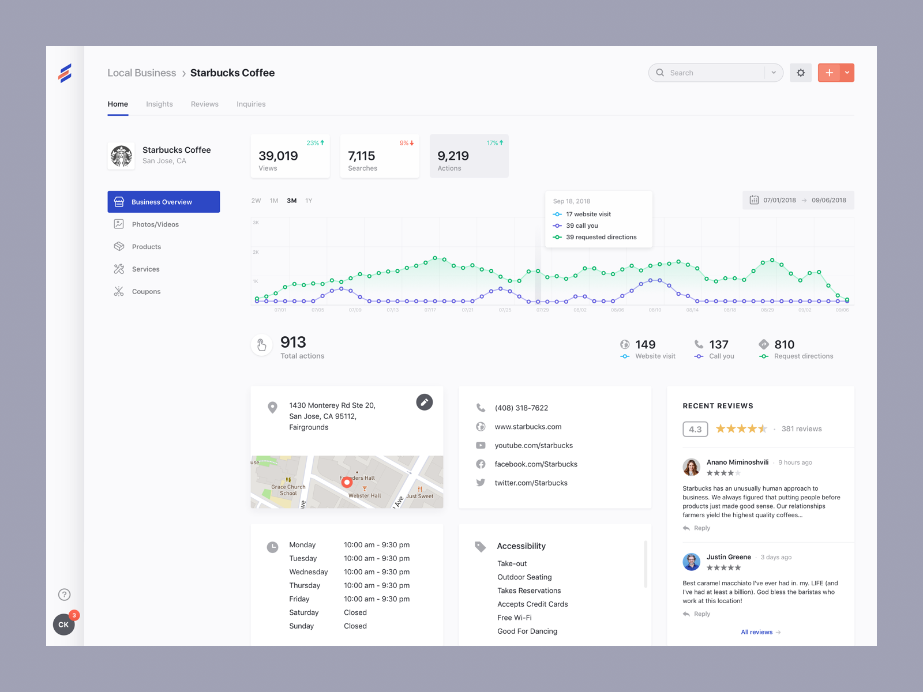
Task: Click the Facebook icon
Action: (481, 464)
